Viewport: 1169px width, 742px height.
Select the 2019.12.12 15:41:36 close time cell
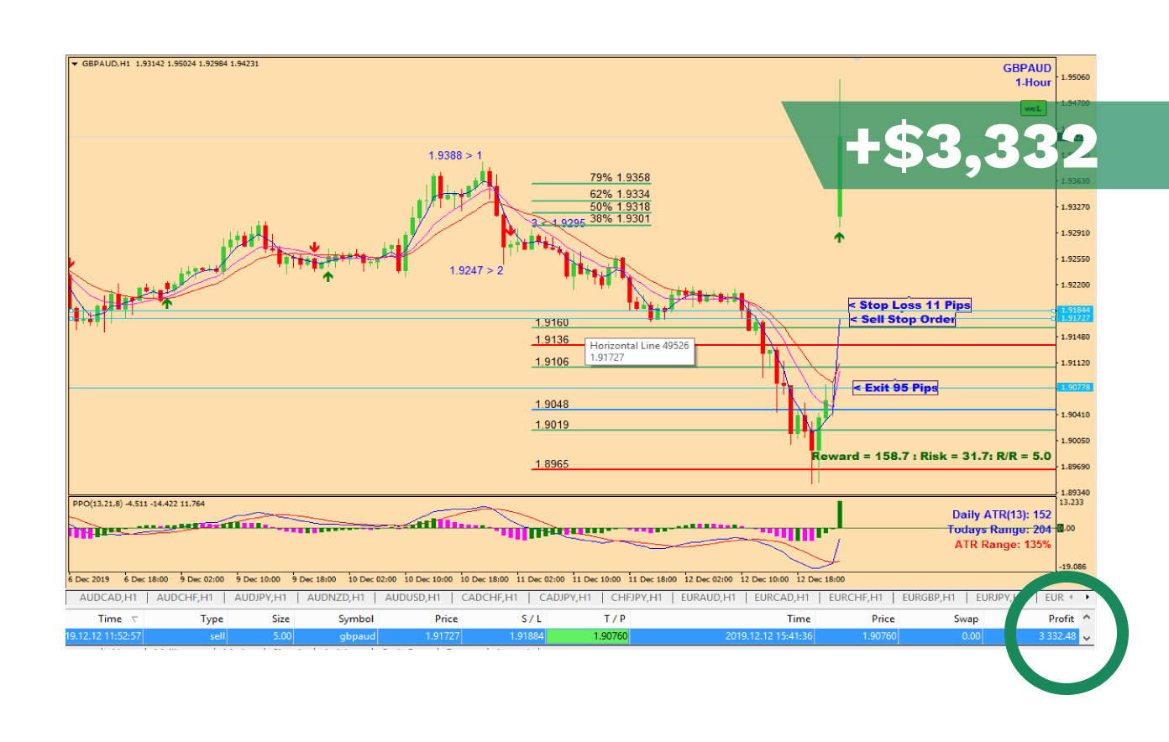click(x=721, y=636)
